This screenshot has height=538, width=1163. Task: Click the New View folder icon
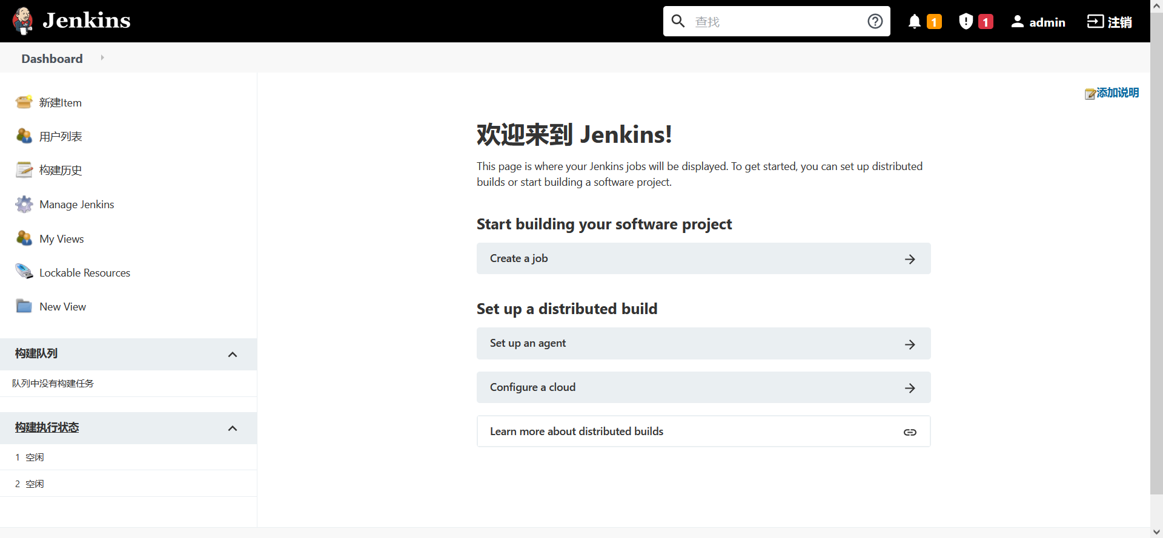pyautogui.click(x=24, y=306)
